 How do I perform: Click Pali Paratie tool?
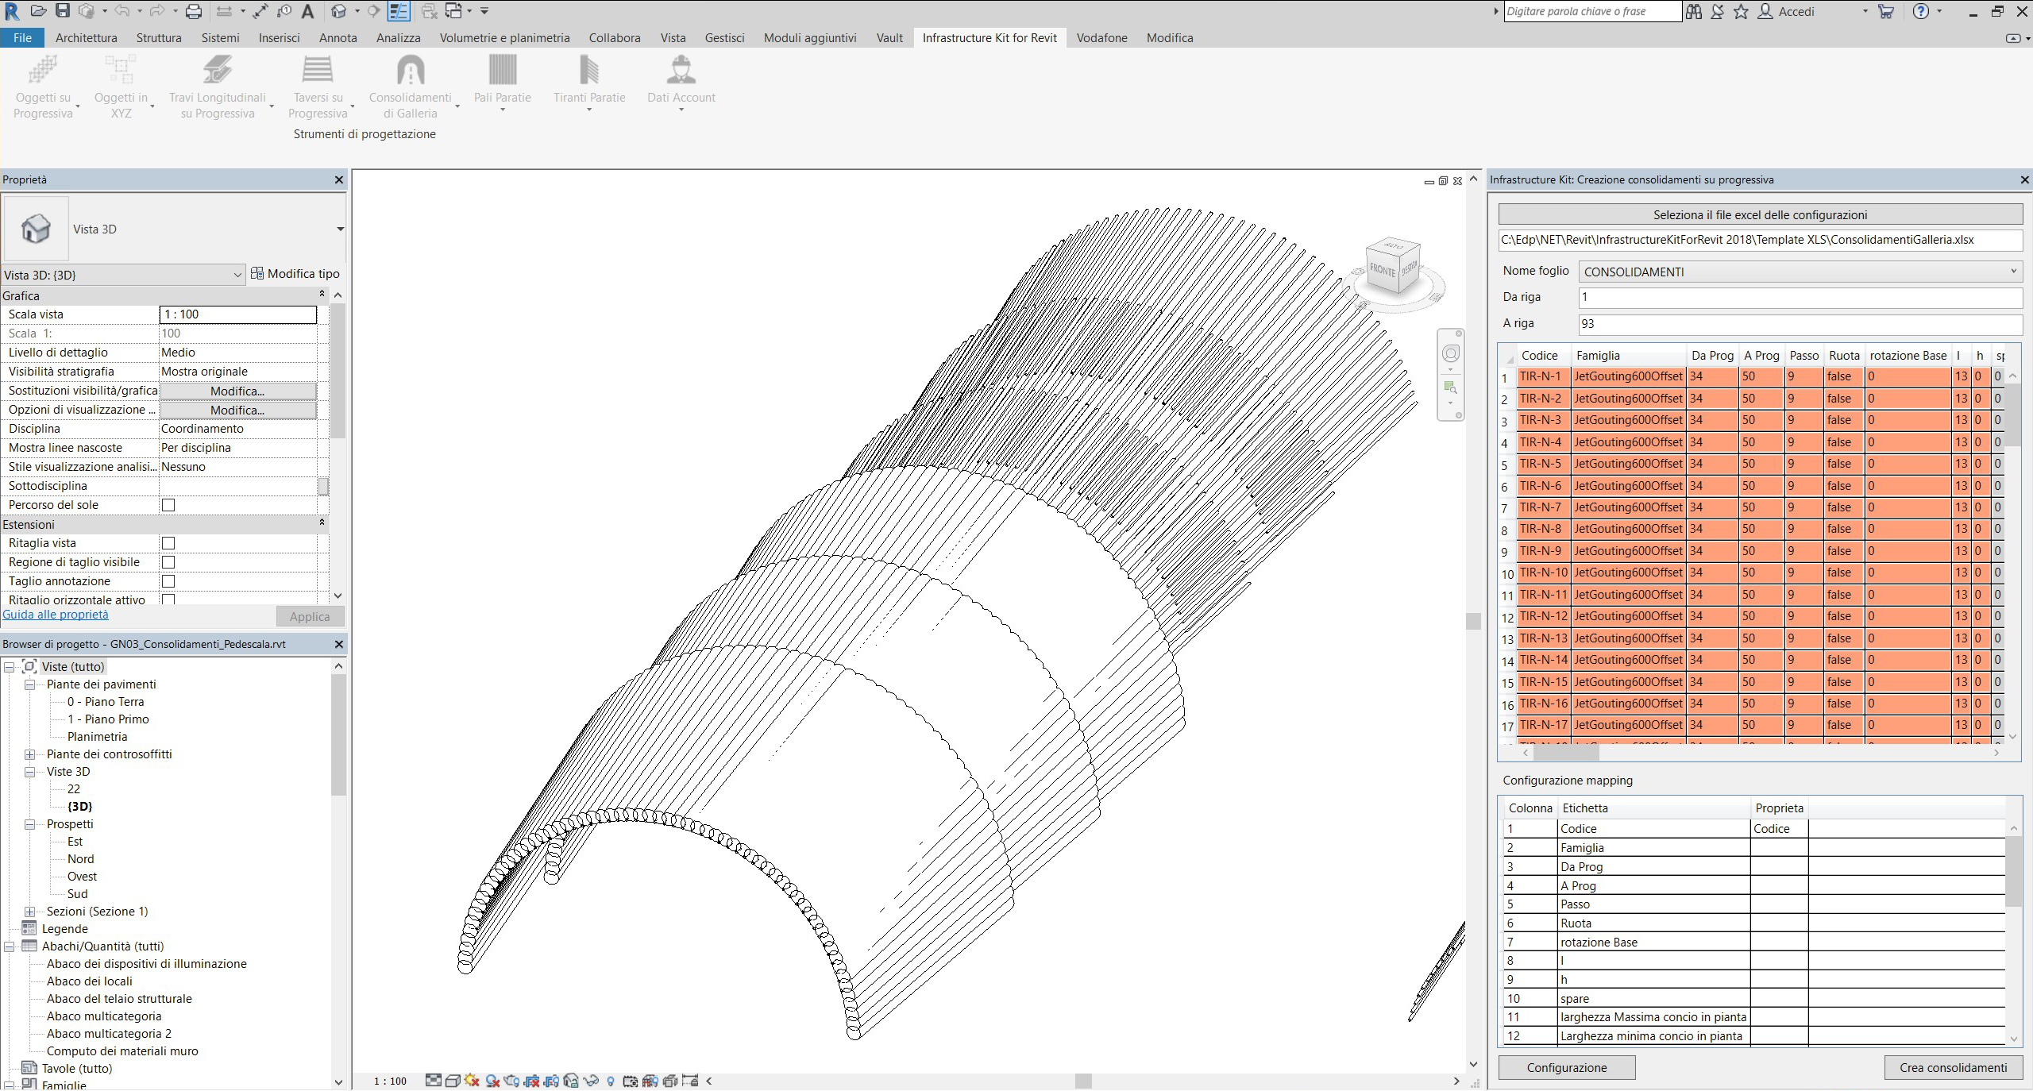502,81
